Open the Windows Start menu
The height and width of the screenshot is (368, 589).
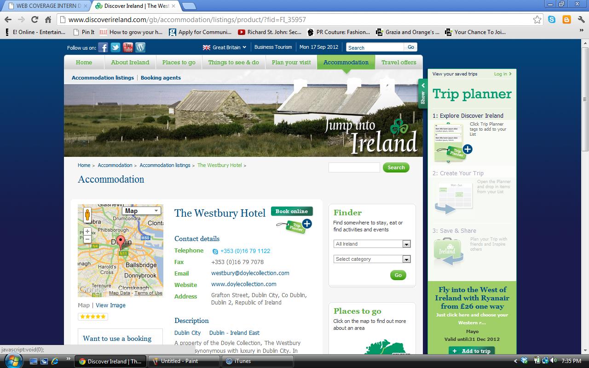point(12,361)
